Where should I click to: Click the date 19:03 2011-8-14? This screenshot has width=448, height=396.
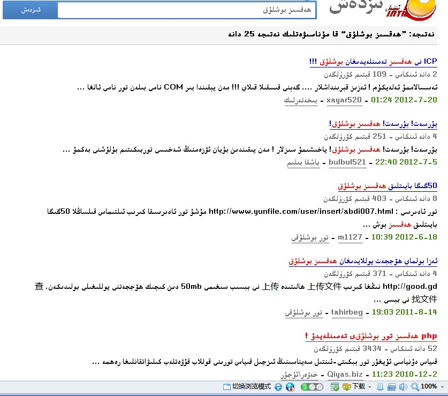coord(404,312)
